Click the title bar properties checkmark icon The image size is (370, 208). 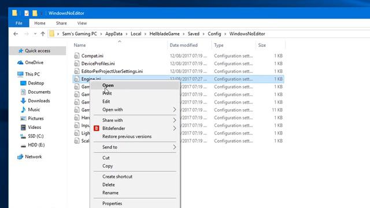[x=27, y=13]
